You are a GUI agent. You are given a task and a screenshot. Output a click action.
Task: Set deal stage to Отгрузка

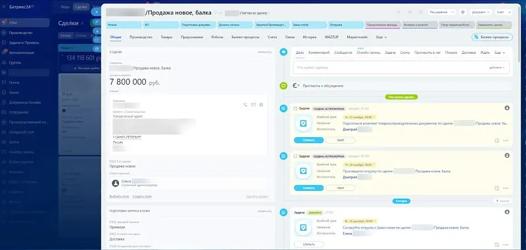(346, 25)
